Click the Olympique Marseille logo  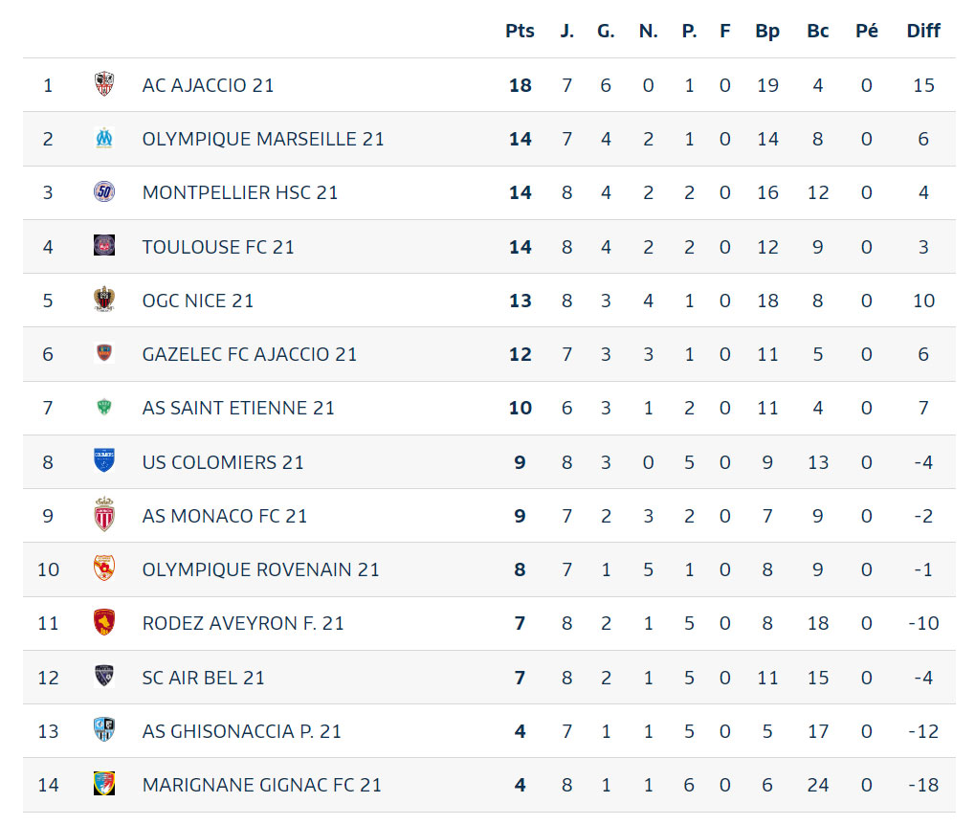tap(104, 138)
